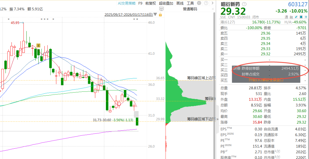Click the 33.32 chip peak price label

160,99
